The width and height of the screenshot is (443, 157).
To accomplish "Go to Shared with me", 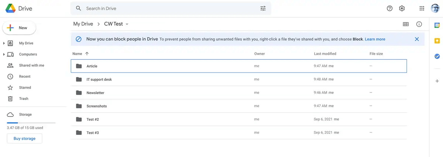I will (x=31, y=65).
